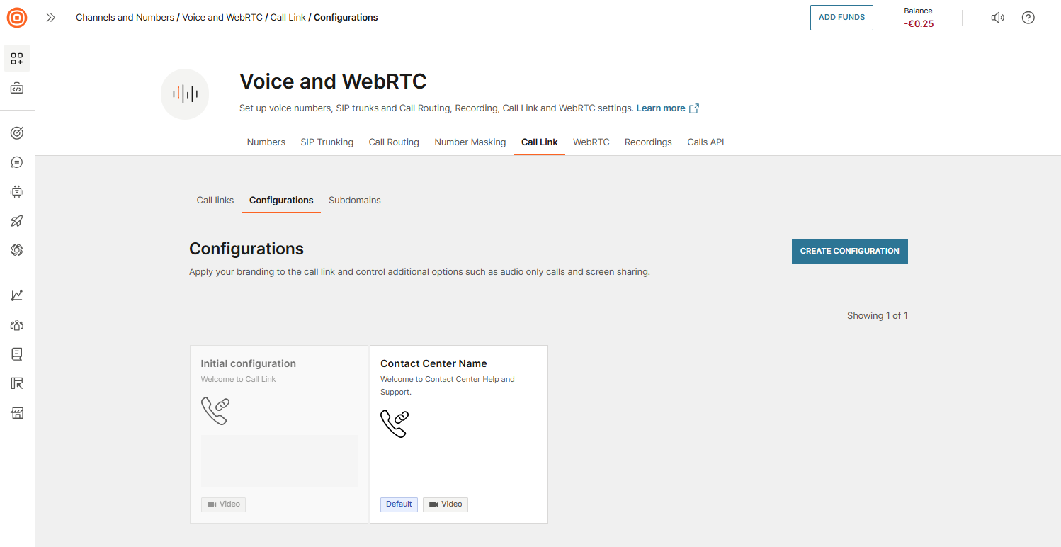1061x547 pixels.
Task: Open the apps grid icon in the sidebar
Action: pos(17,59)
